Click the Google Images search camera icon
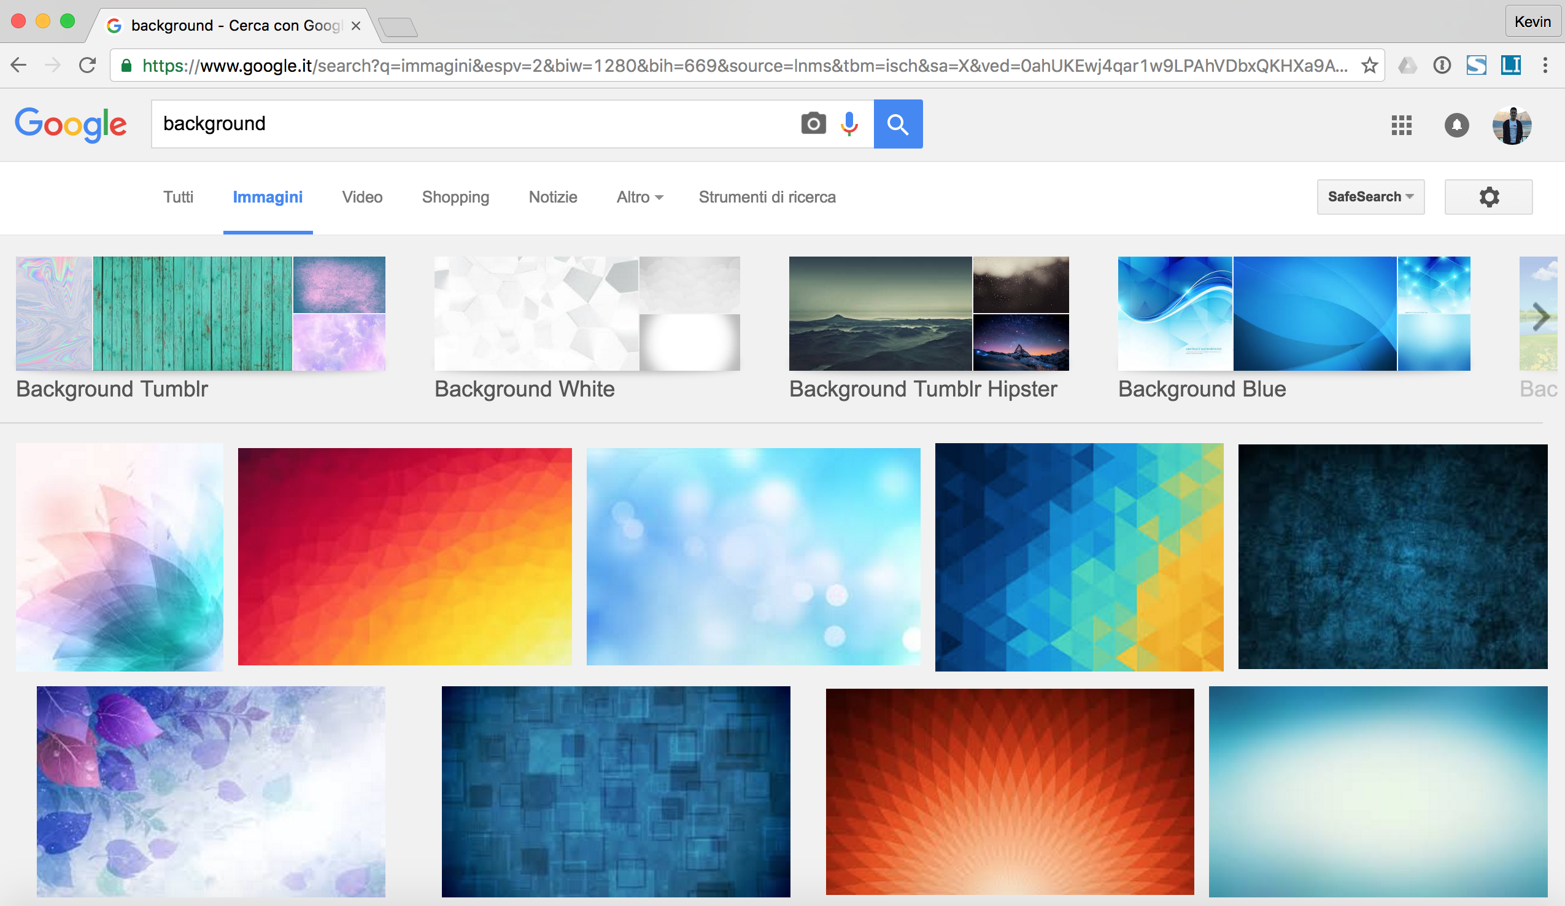 (x=811, y=123)
